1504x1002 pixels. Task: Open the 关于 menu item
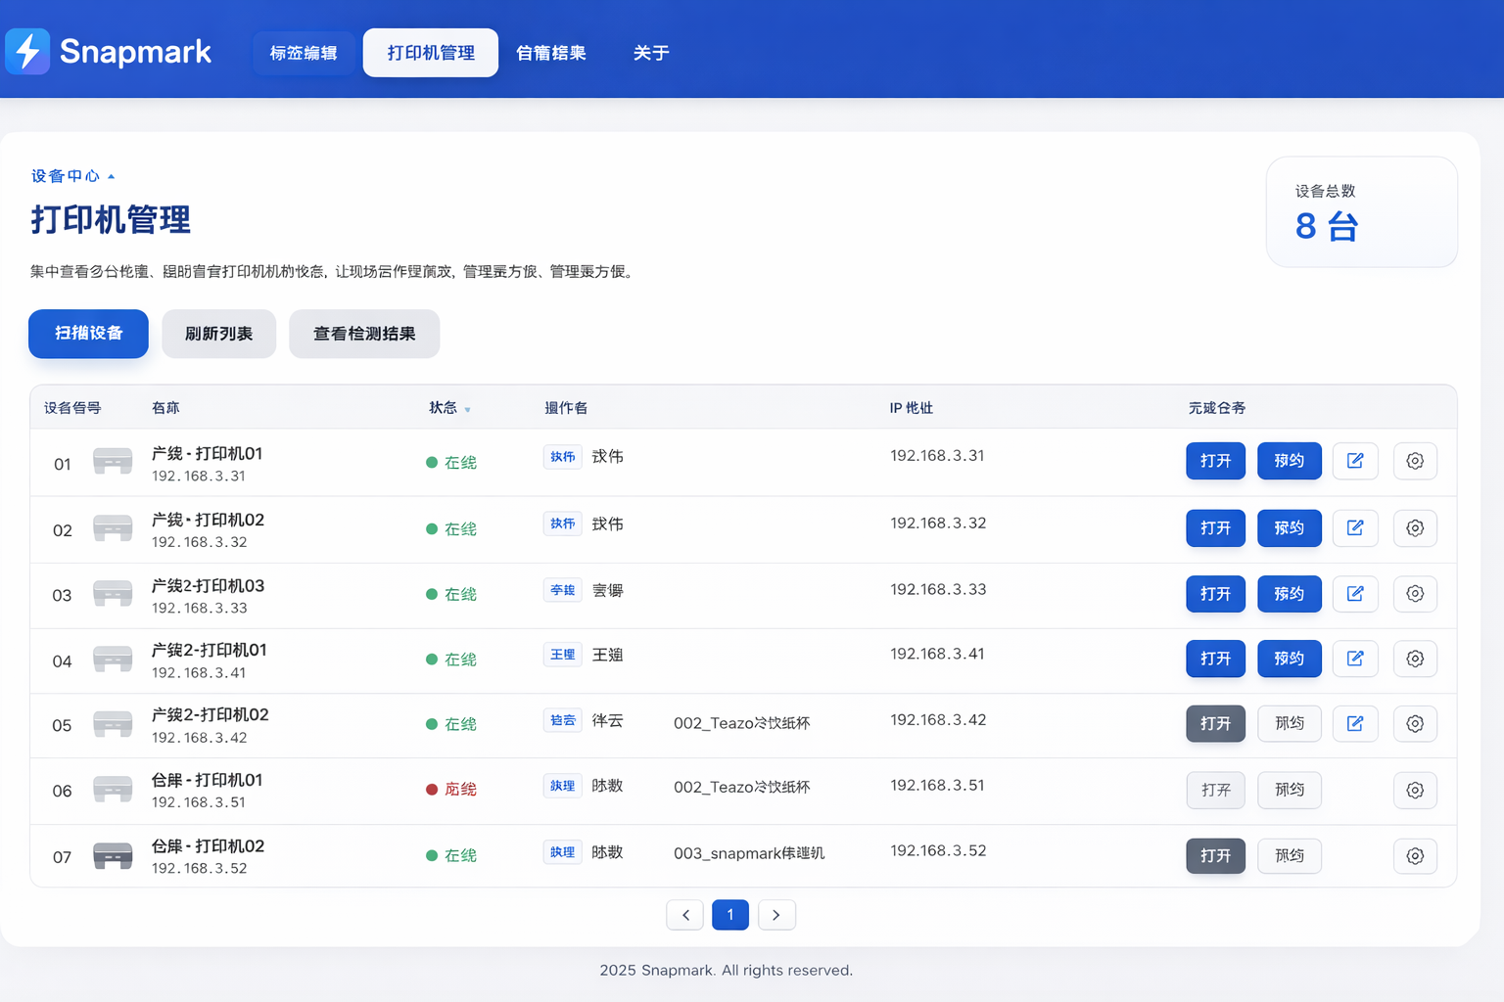click(651, 53)
